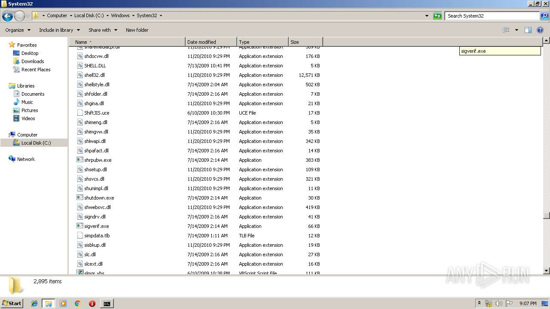550x309 pixels.
Task: Open Command Prompt from taskbar
Action: click(107, 303)
